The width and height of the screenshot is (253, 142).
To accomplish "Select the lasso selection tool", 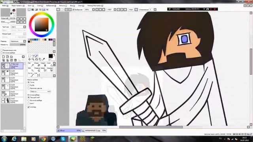I will coord(33,56).
